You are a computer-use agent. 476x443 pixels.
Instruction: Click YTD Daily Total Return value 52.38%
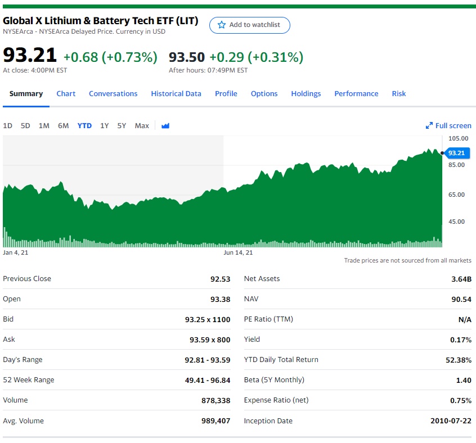459,360
